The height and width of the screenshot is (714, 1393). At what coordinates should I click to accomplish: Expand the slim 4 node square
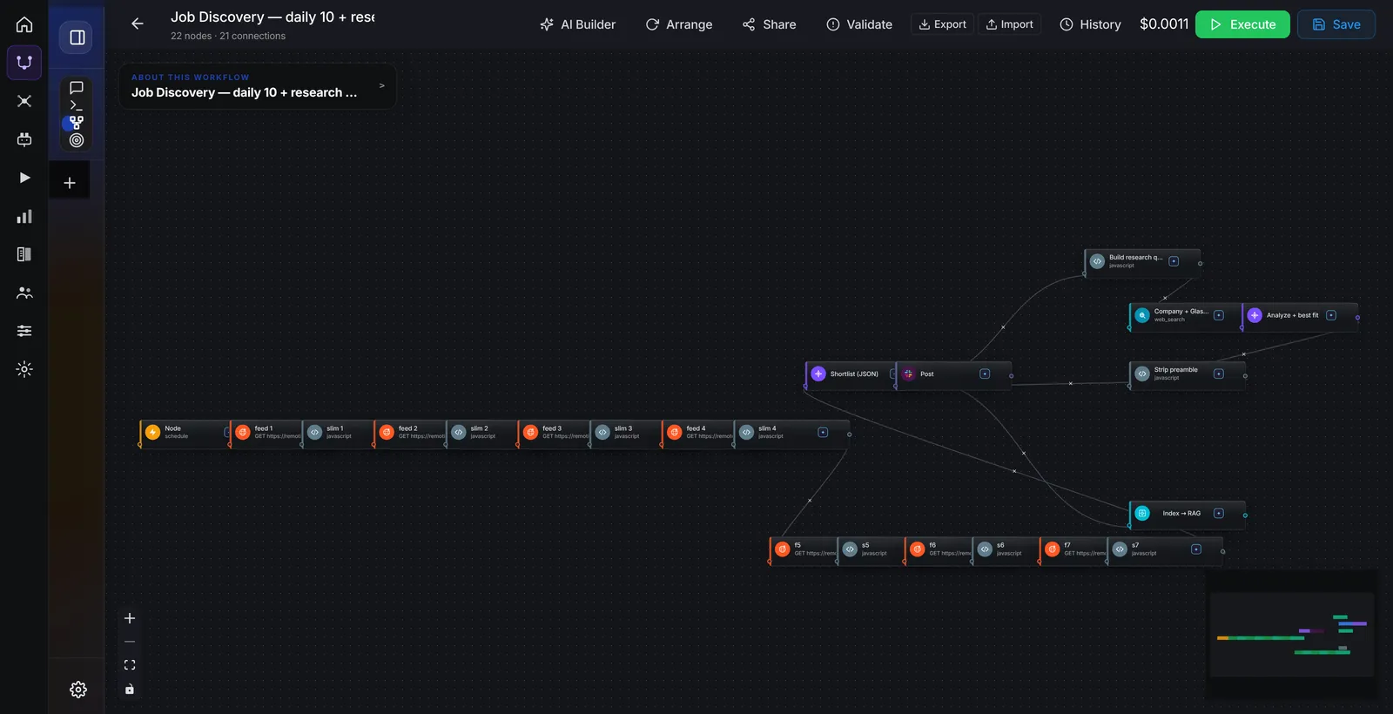coord(823,432)
